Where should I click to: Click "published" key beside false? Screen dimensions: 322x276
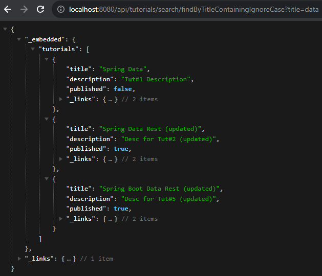(x=86, y=89)
